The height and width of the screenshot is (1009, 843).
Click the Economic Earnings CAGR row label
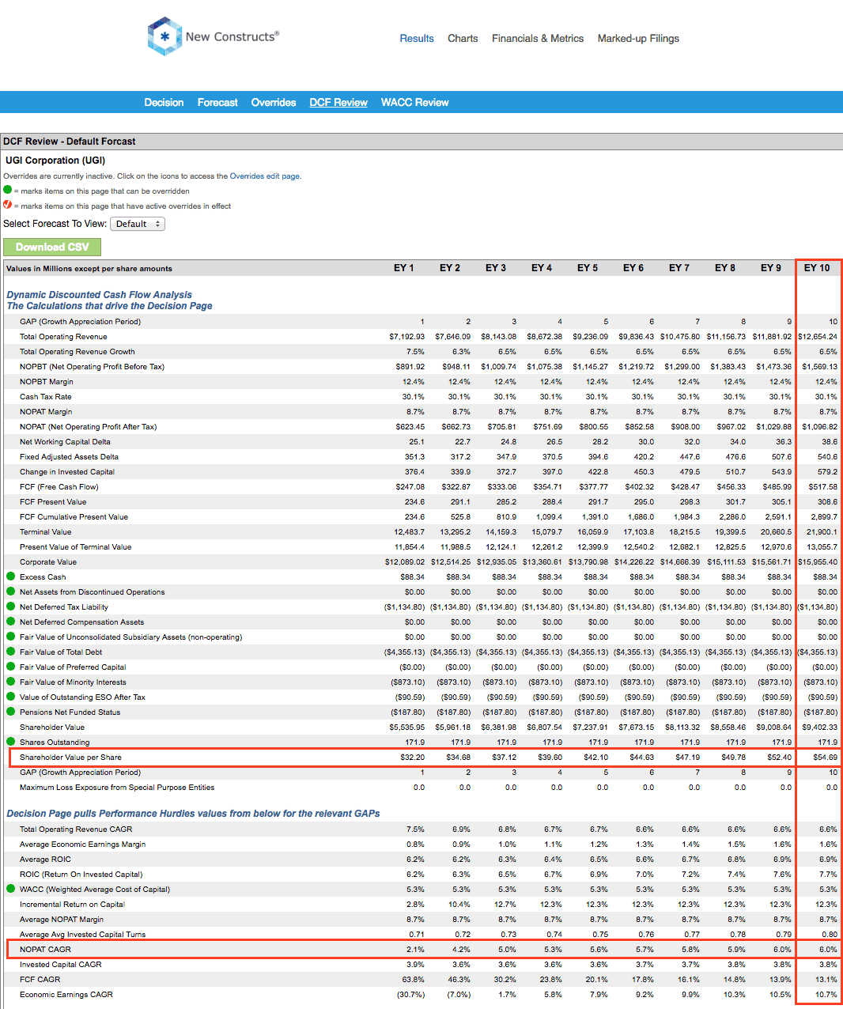[66, 994]
